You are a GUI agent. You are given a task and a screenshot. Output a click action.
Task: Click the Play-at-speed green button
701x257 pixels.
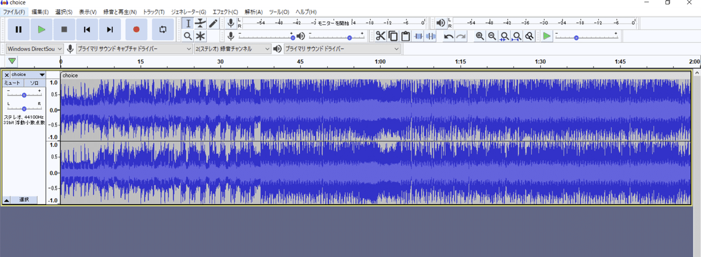tap(546, 36)
